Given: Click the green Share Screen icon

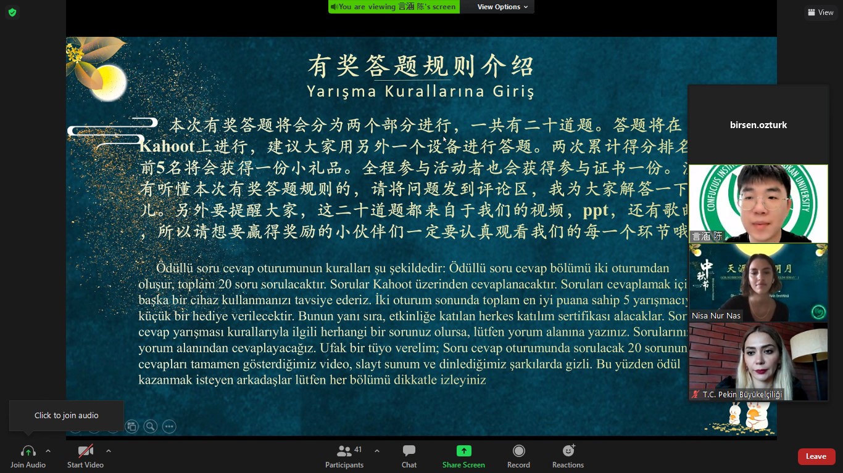Looking at the screenshot, I should (x=463, y=451).
